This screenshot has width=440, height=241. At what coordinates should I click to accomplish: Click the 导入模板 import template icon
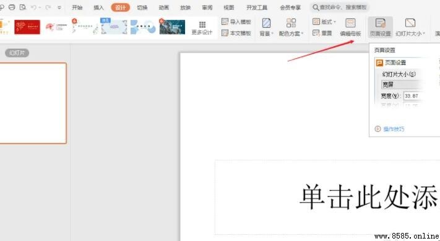pos(225,21)
